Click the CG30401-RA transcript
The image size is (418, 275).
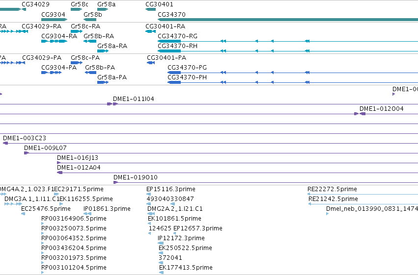click(x=165, y=26)
